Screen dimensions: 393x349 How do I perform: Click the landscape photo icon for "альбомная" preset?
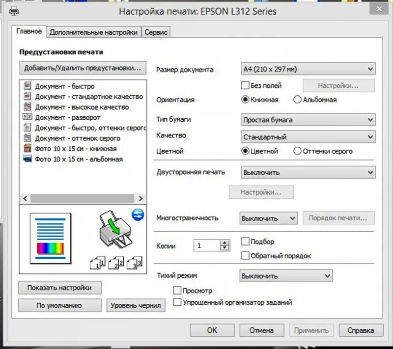[28, 159]
